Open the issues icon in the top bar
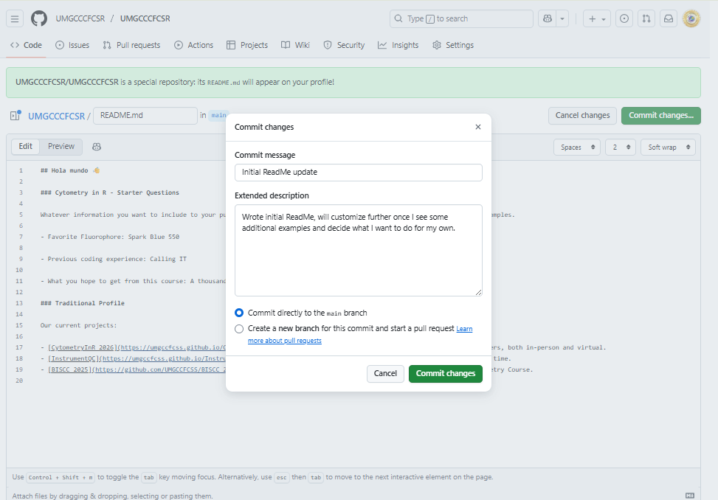This screenshot has height=500, width=718. click(624, 18)
